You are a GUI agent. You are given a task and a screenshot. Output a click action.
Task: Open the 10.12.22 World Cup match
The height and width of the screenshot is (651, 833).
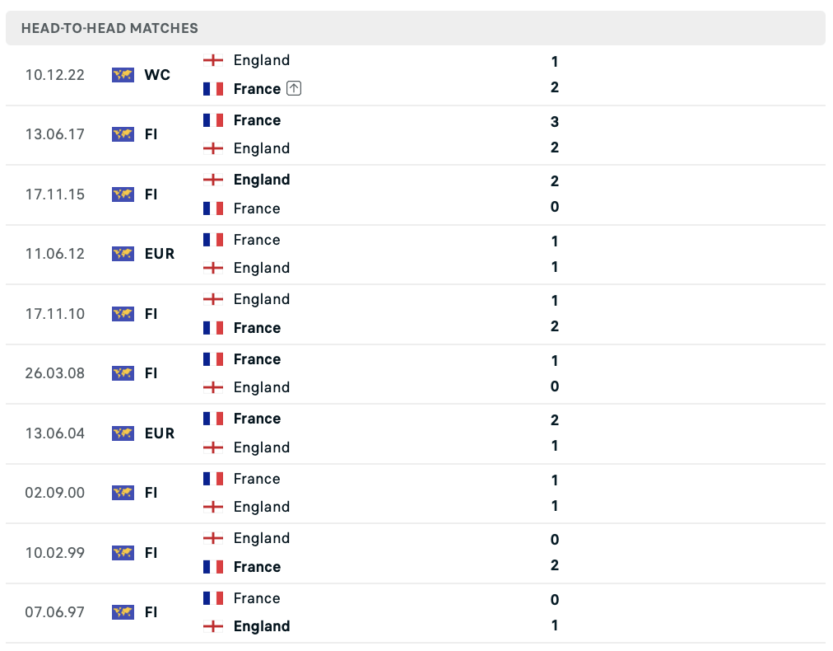416,75
